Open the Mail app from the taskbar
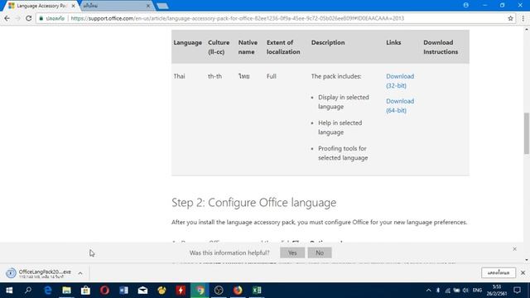Screen dimensions: 530x298 [x=142, y=291]
